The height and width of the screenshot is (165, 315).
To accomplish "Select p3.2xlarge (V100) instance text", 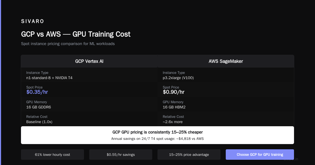I will [178, 78].
